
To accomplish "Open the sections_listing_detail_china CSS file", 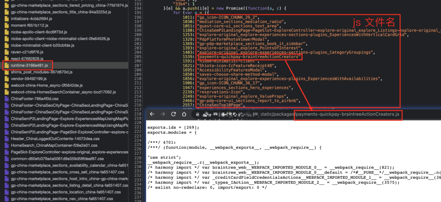I will 69,185.
